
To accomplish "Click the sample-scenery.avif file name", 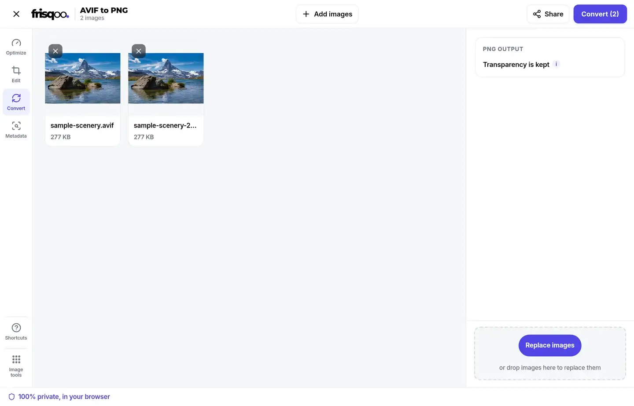I will (x=82, y=125).
